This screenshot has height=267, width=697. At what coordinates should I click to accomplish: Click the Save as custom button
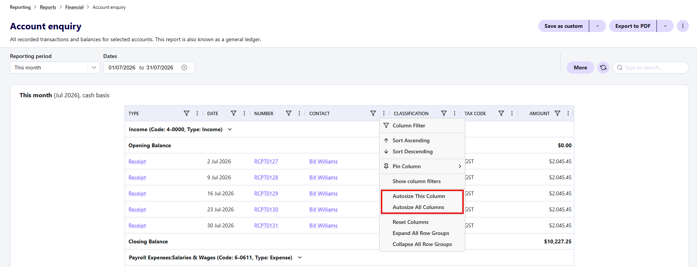tap(564, 26)
